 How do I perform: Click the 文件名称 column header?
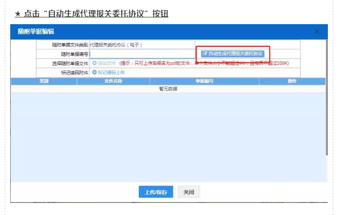coord(113,81)
